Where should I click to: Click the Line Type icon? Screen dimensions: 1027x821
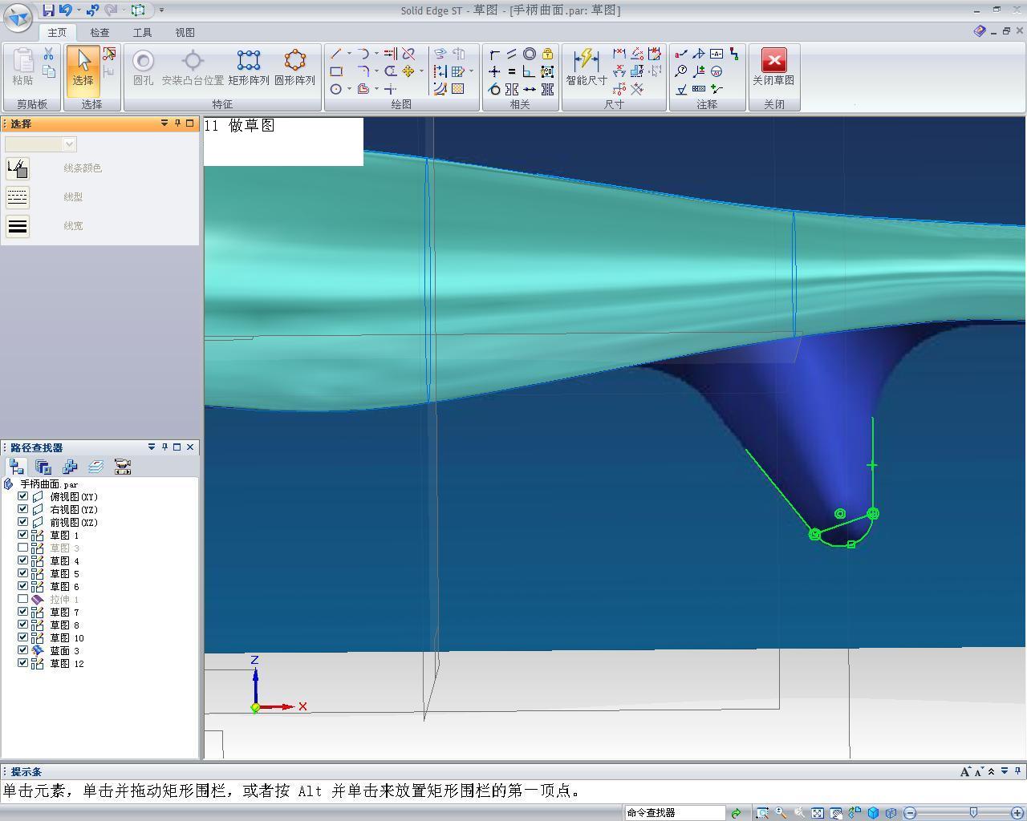18,197
